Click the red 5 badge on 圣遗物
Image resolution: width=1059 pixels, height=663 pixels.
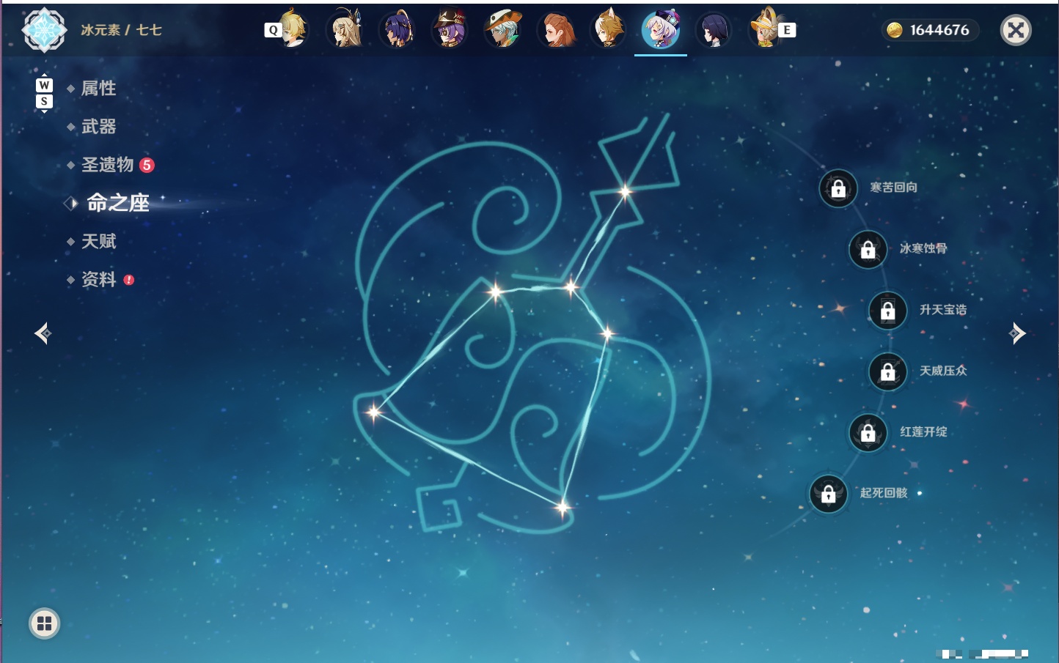(x=147, y=165)
